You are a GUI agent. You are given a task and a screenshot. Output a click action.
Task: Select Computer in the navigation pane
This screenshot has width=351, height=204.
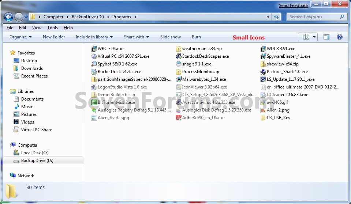pos(27,145)
